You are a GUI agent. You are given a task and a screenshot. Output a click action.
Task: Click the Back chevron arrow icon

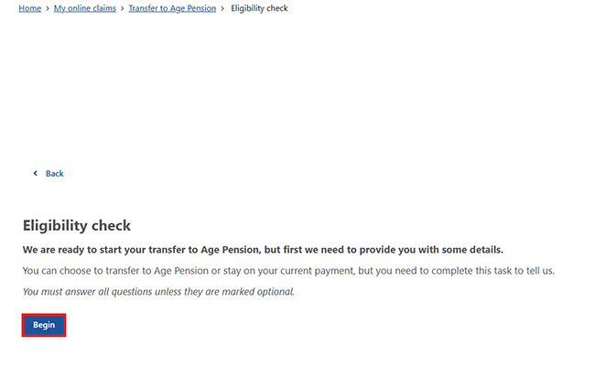pyautogui.click(x=36, y=174)
